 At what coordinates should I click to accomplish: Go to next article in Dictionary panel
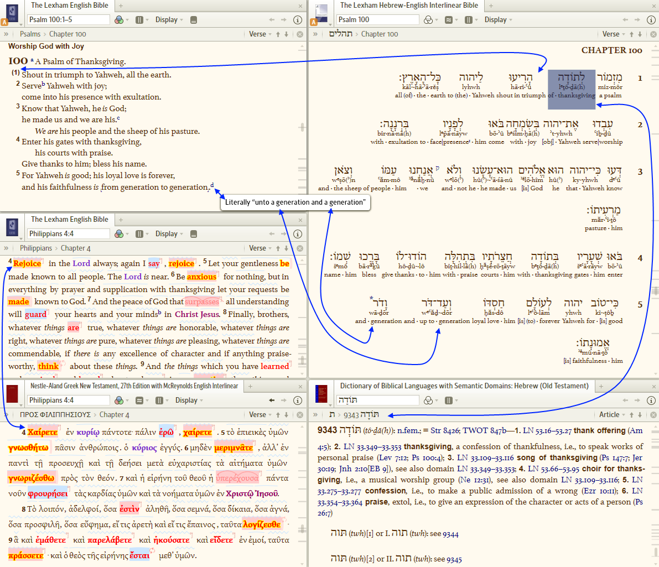(640, 415)
